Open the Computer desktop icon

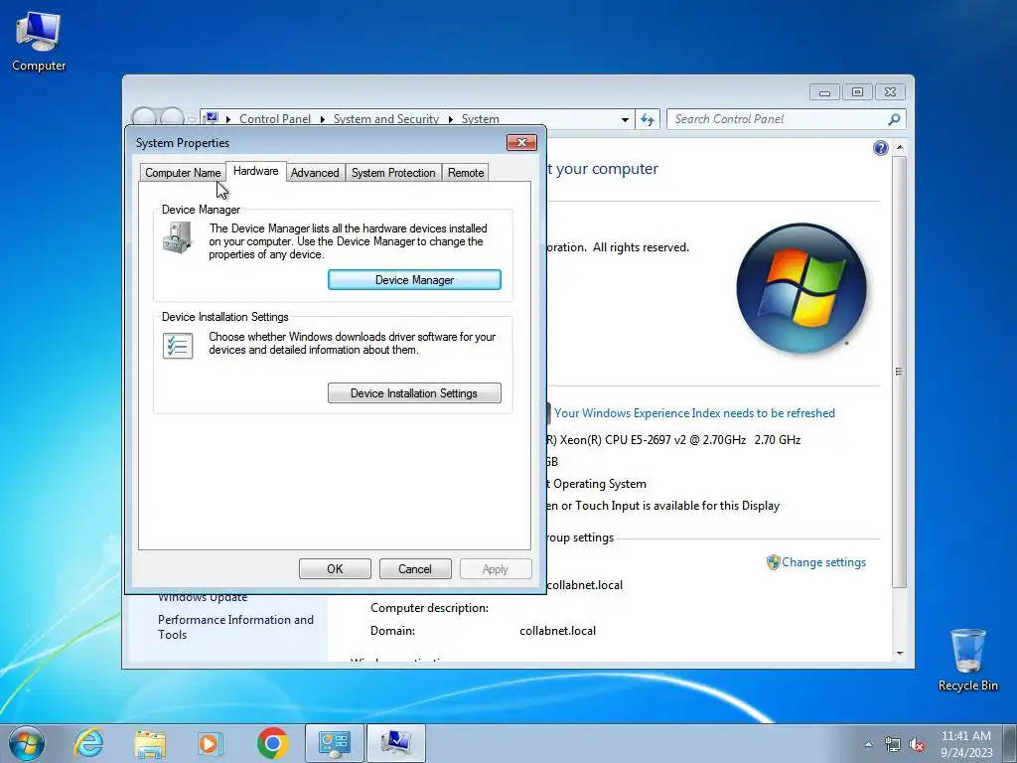click(x=39, y=41)
